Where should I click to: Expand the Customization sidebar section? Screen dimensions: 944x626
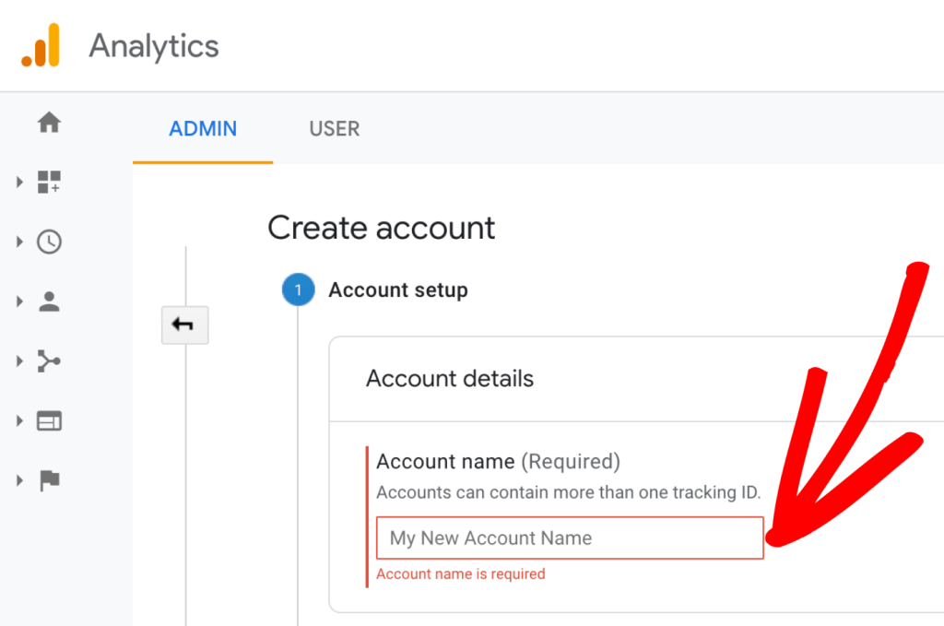coord(20,182)
